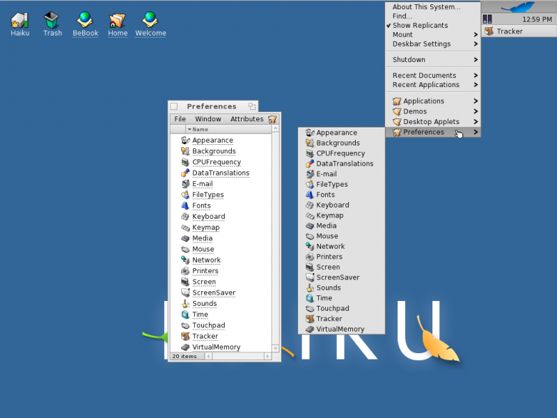This screenshot has width=557, height=418.
Task: Click Preferences window close box
Action: coord(174,107)
